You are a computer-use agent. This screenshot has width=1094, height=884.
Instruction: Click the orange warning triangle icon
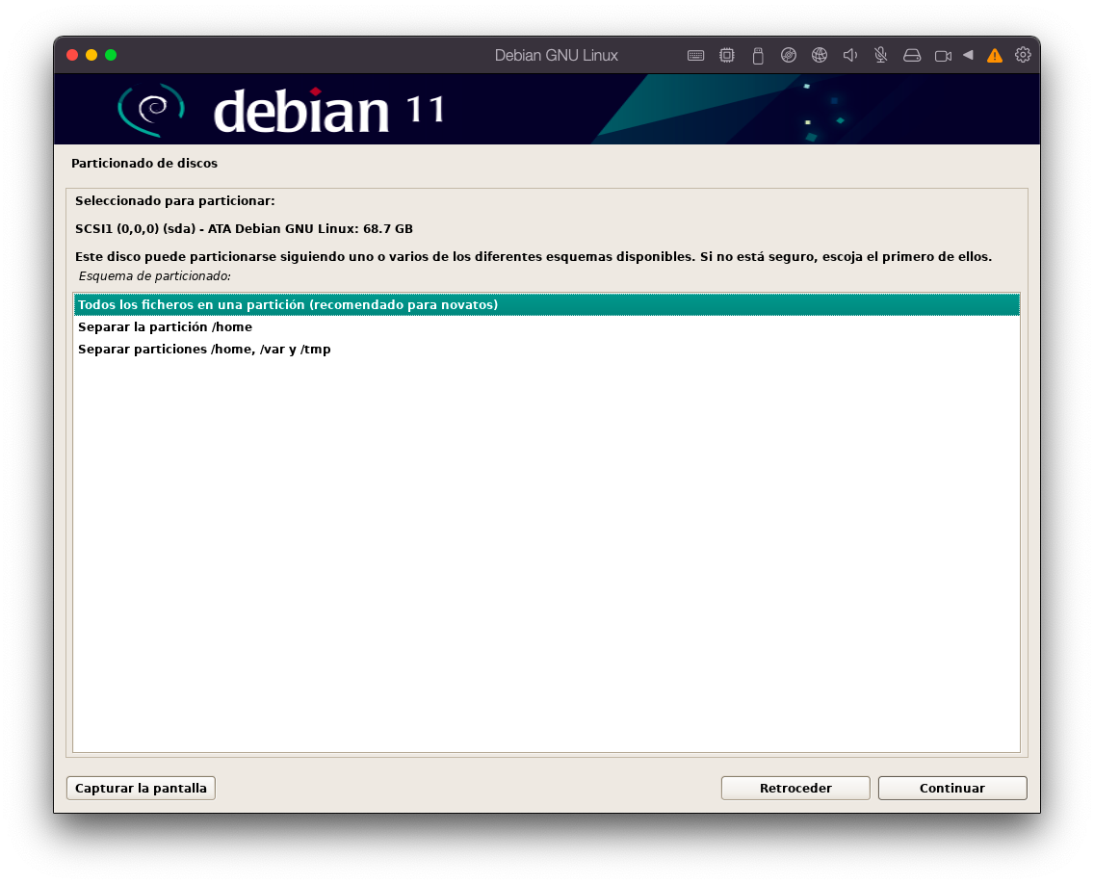[995, 56]
